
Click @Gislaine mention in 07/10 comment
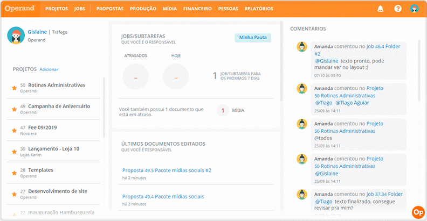point(327,61)
